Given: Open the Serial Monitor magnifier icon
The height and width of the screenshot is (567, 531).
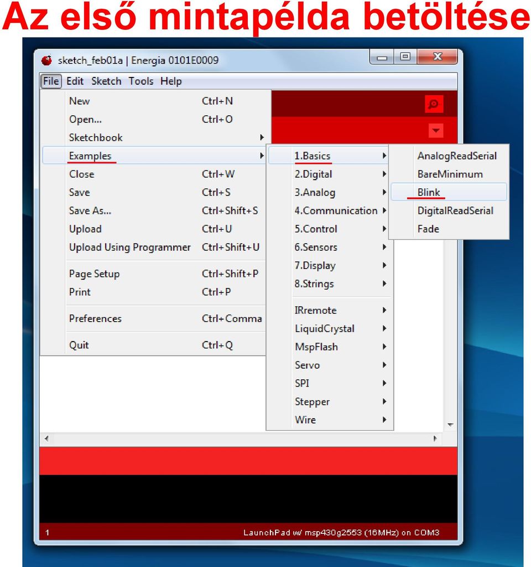Looking at the screenshot, I should coord(434,104).
